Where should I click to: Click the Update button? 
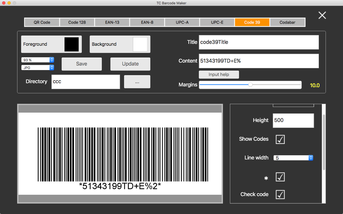point(130,64)
